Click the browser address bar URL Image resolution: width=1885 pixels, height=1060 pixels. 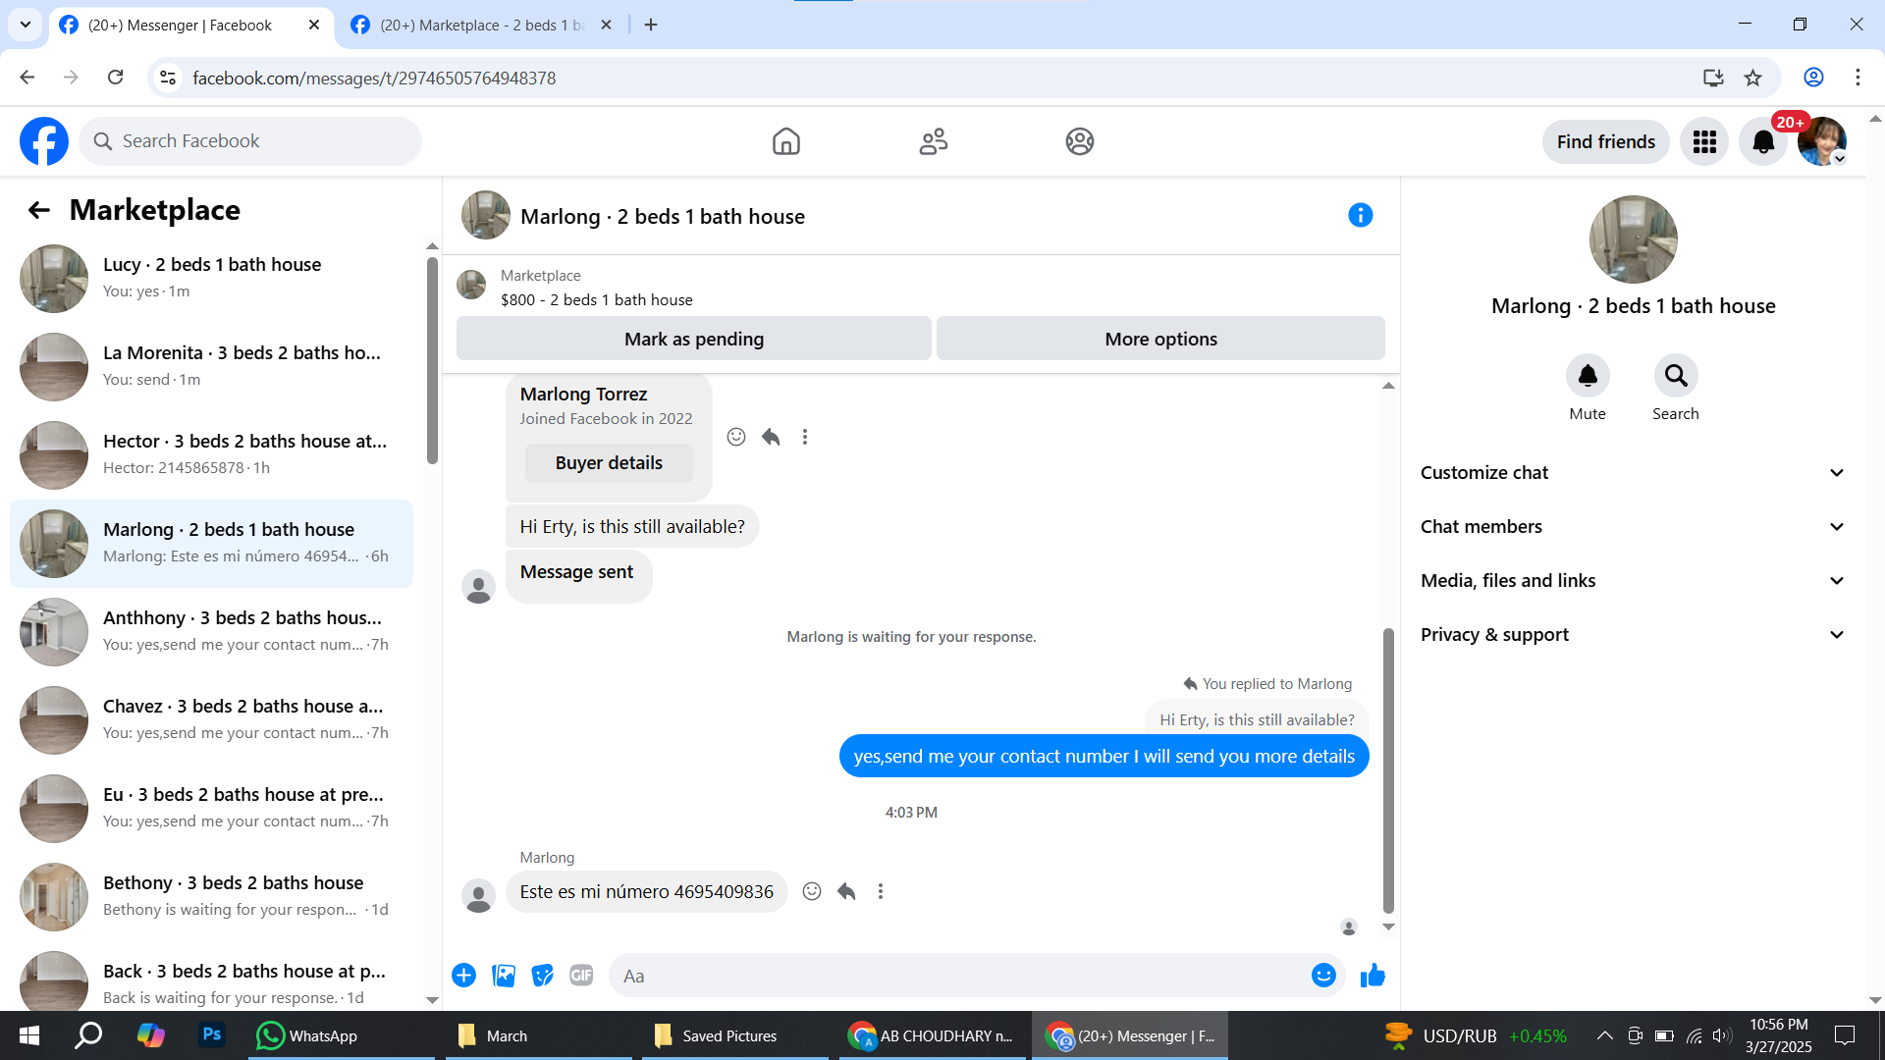[x=374, y=78]
